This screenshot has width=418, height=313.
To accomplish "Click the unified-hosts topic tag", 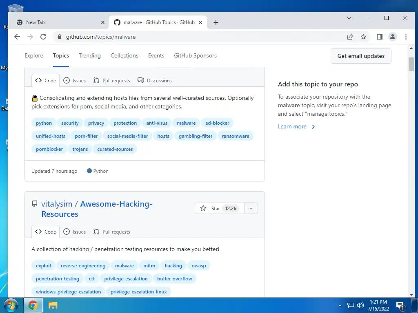I will click(x=50, y=136).
